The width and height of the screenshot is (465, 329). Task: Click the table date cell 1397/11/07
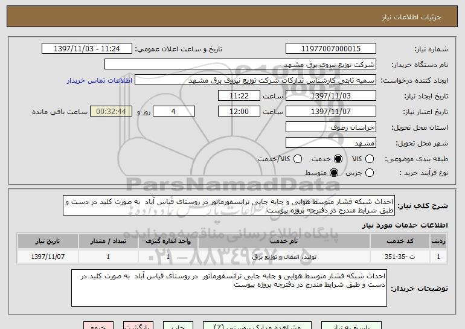(x=48, y=257)
